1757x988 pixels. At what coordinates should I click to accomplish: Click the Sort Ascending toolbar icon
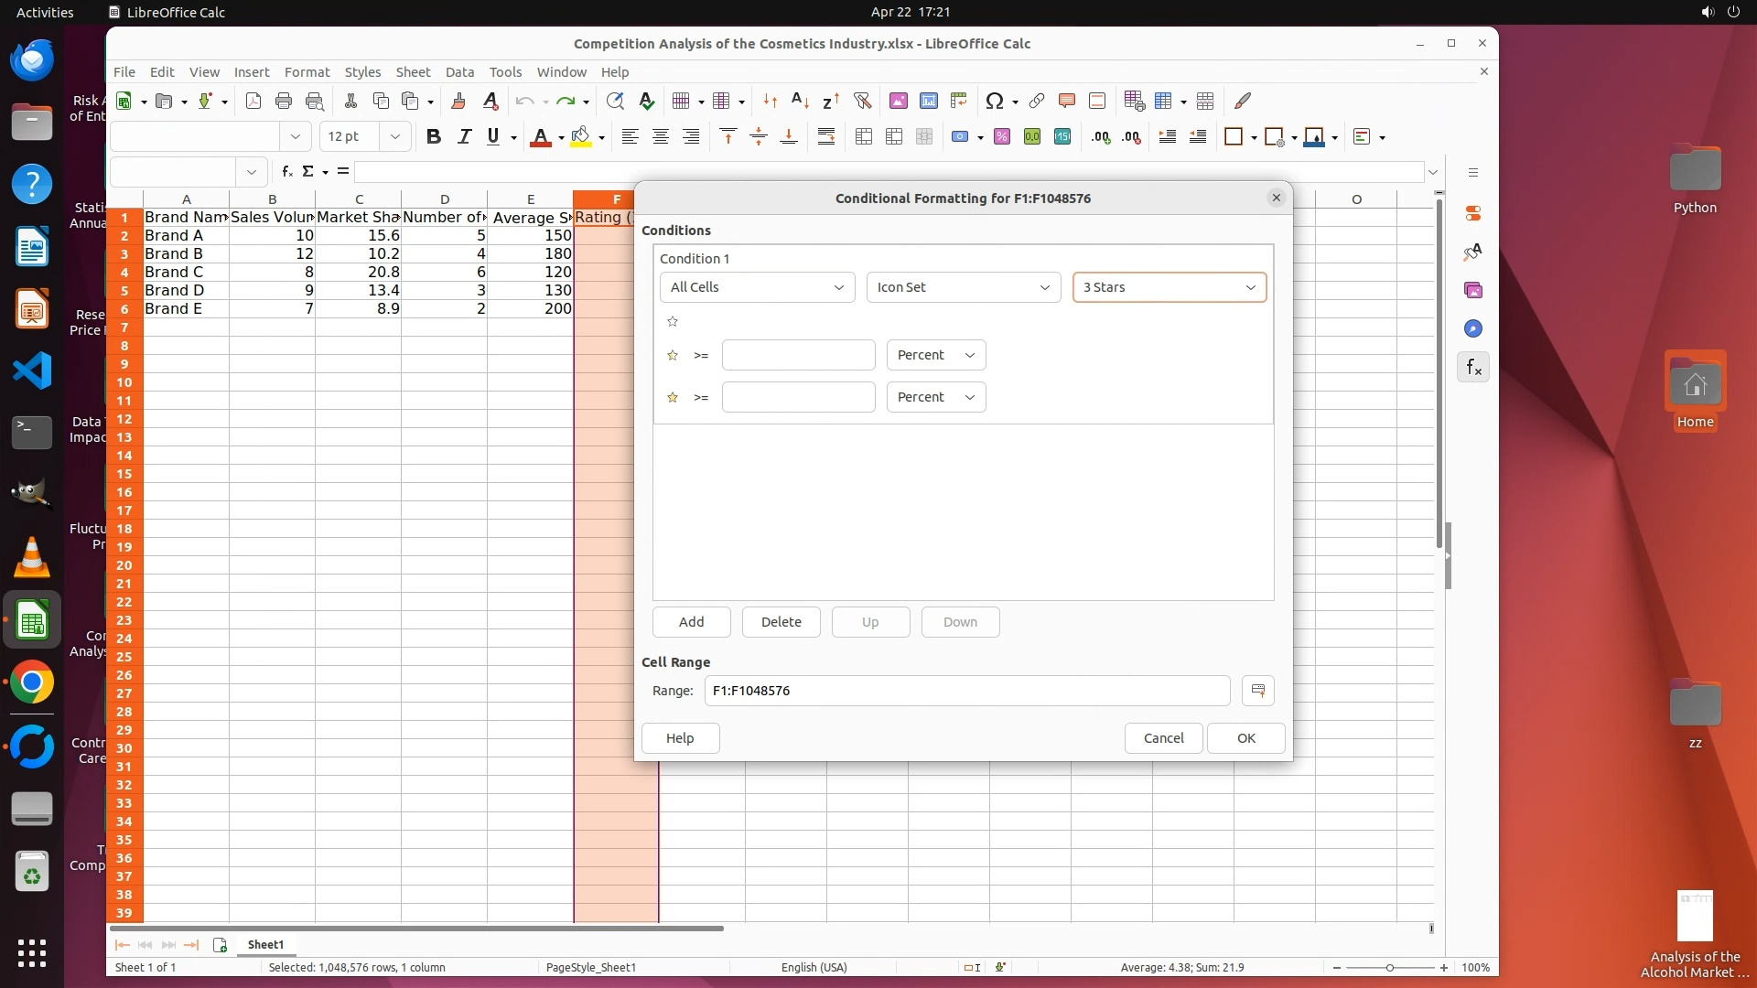click(800, 101)
